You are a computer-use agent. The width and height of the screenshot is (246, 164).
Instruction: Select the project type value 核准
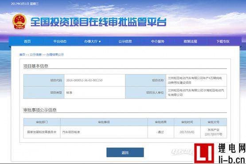(x=69, y=93)
